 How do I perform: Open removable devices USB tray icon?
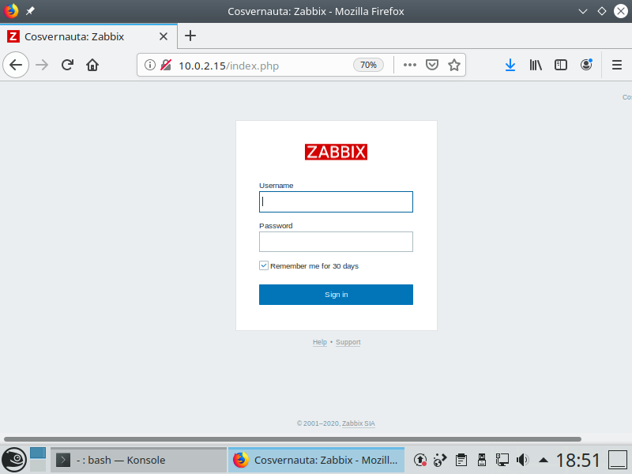482,460
